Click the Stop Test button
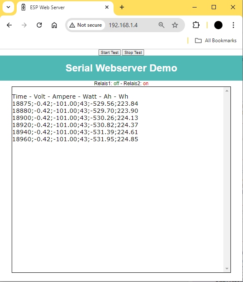This screenshot has height=282, width=243. point(133,53)
